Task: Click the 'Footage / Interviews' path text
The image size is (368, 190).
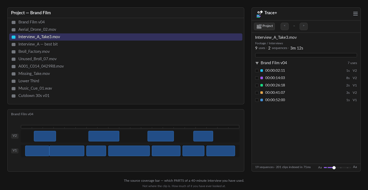Action: [x=269, y=44]
